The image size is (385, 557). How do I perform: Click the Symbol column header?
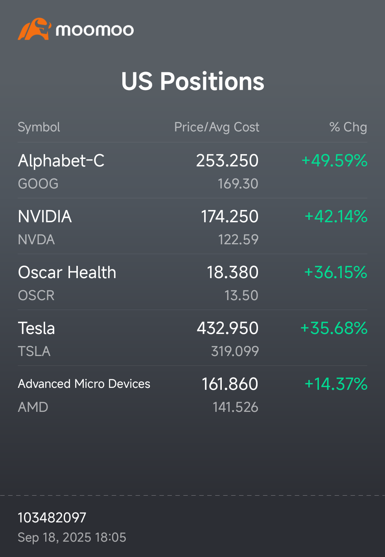[39, 127]
